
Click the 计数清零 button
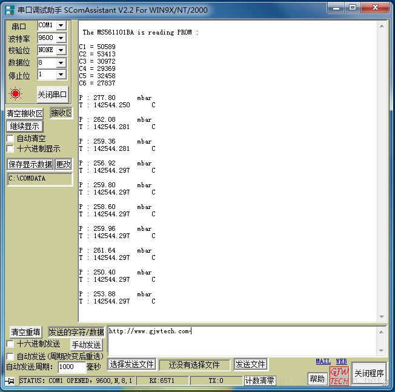tap(260, 380)
